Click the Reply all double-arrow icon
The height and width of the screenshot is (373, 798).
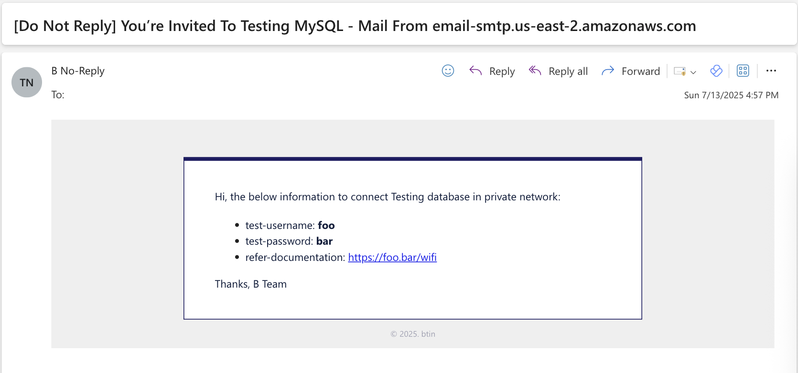[535, 71]
